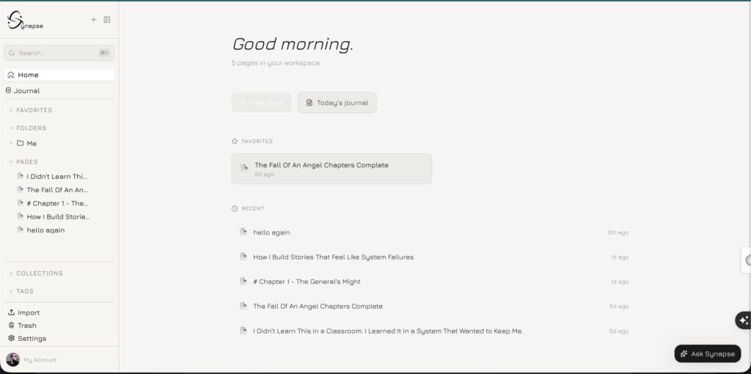Click the document icon in Today's journal button

point(309,103)
